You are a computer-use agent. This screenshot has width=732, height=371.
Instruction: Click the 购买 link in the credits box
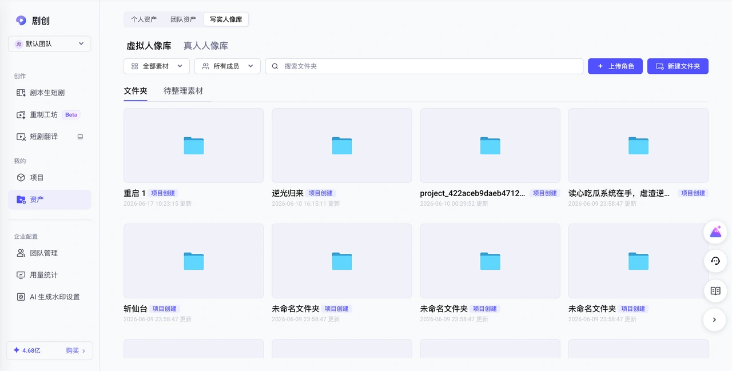click(75, 350)
